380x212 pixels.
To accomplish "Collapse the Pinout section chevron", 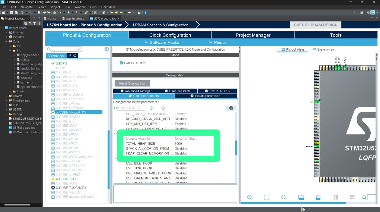I will click(x=210, y=42).
